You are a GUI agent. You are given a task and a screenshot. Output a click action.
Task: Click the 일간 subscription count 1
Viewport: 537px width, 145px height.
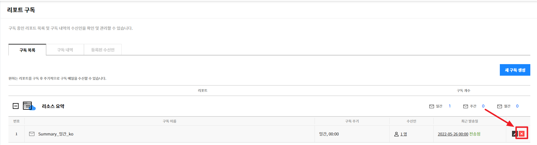[450, 106]
